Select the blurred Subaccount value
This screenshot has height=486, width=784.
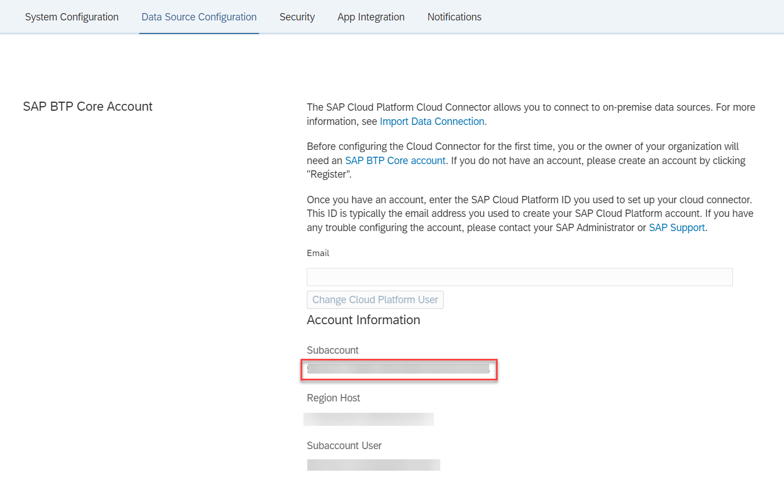point(398,369)
